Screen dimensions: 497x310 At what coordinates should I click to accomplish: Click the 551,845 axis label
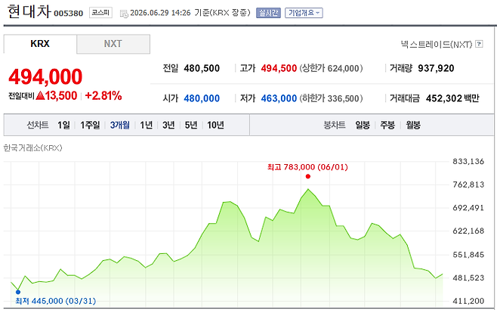(468, 255)
